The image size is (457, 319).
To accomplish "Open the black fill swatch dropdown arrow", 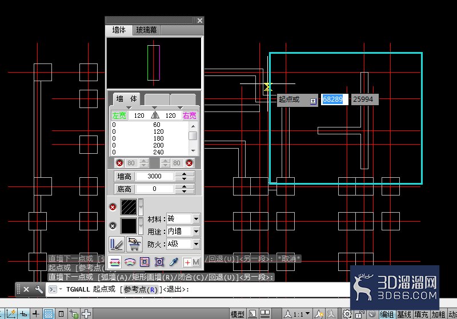I will coord(141,226).
